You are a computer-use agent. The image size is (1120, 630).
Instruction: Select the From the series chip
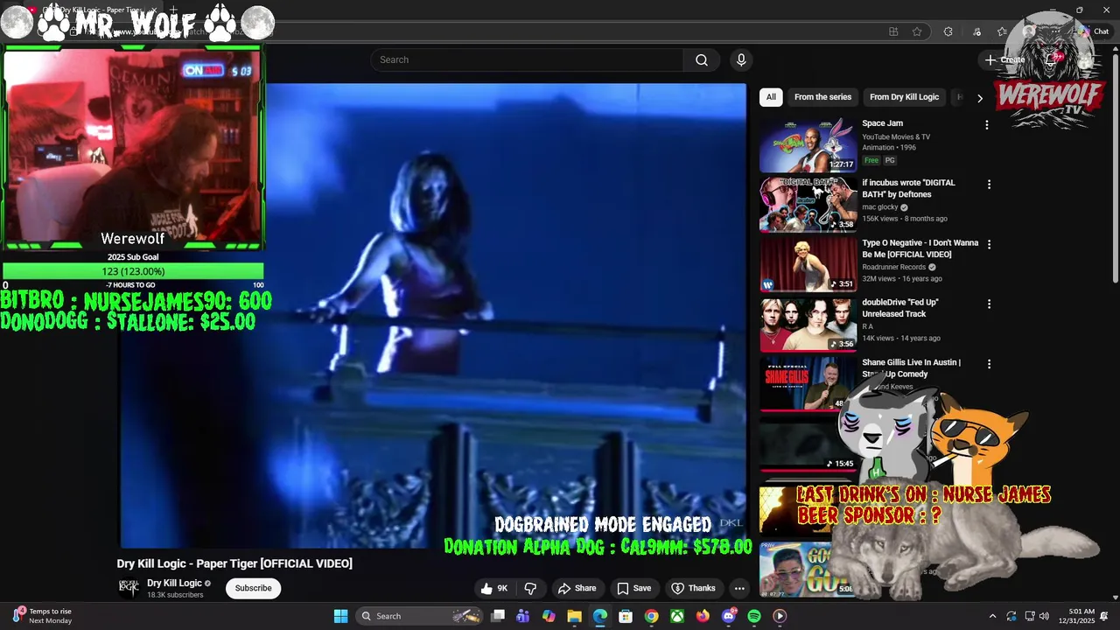(822, 97)
